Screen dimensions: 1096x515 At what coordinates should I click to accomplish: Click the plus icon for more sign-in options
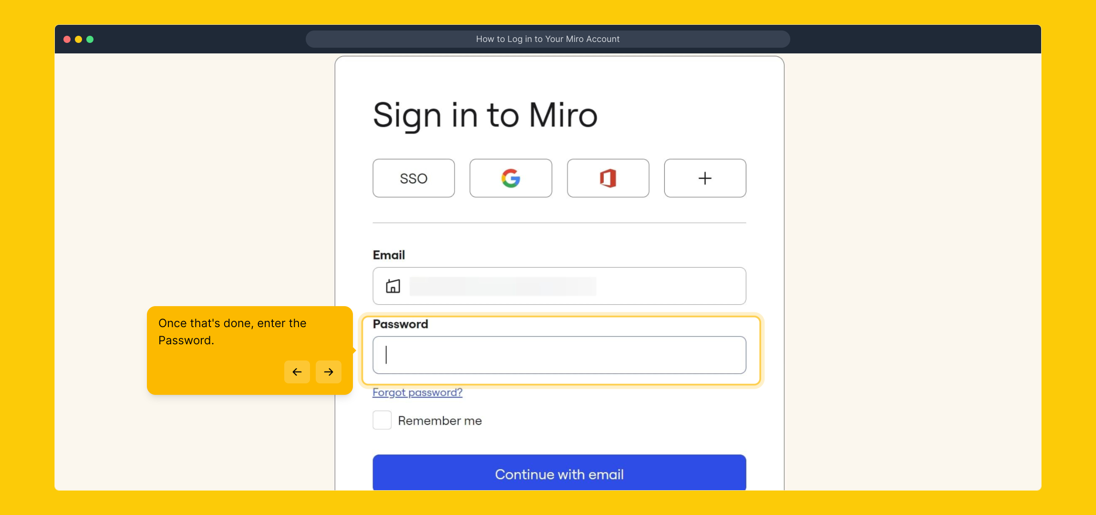(705, 178)
